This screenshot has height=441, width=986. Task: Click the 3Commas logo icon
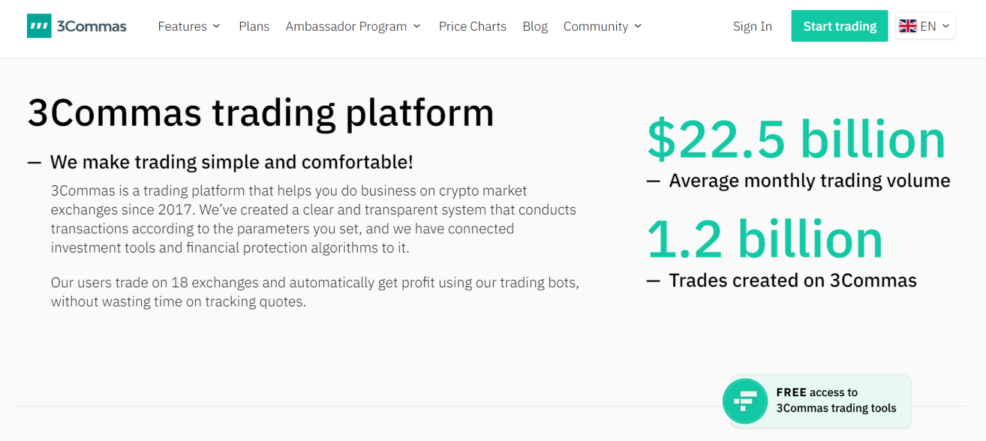pos(39,26)
